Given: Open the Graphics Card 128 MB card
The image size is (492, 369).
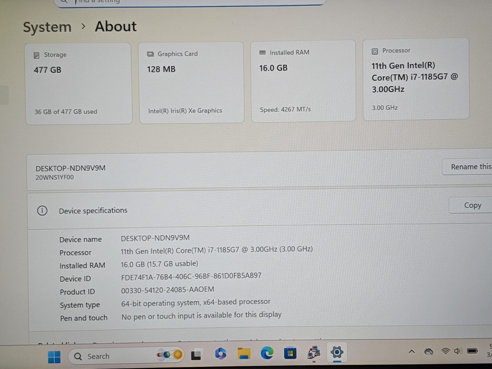Looking at the screenshot, I should pyautogui.click(x=192, y=82).
